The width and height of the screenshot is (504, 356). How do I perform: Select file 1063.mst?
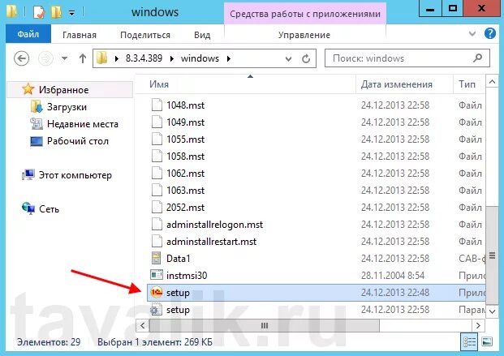pyautogui.click(x=185, y=191)
